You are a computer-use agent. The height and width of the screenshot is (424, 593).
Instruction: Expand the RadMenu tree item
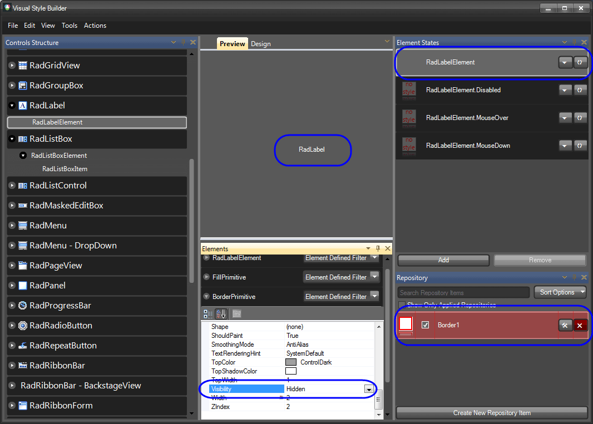pos(12,225)
